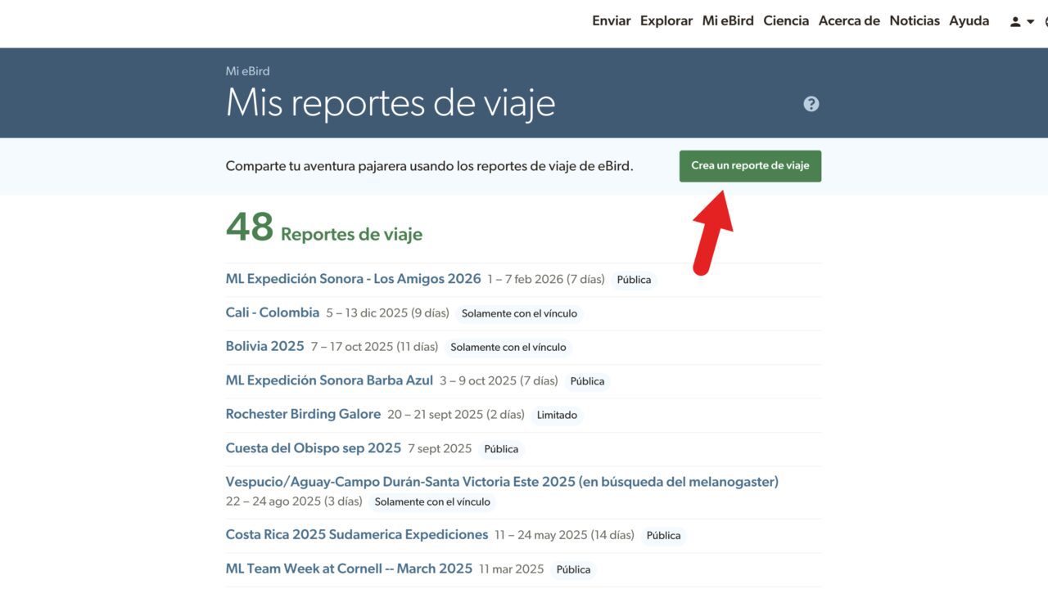Click the Crea un reporte de viaje button
Image resolution: width=1048 pixels, height=589 pixels.
pos(749,166)
